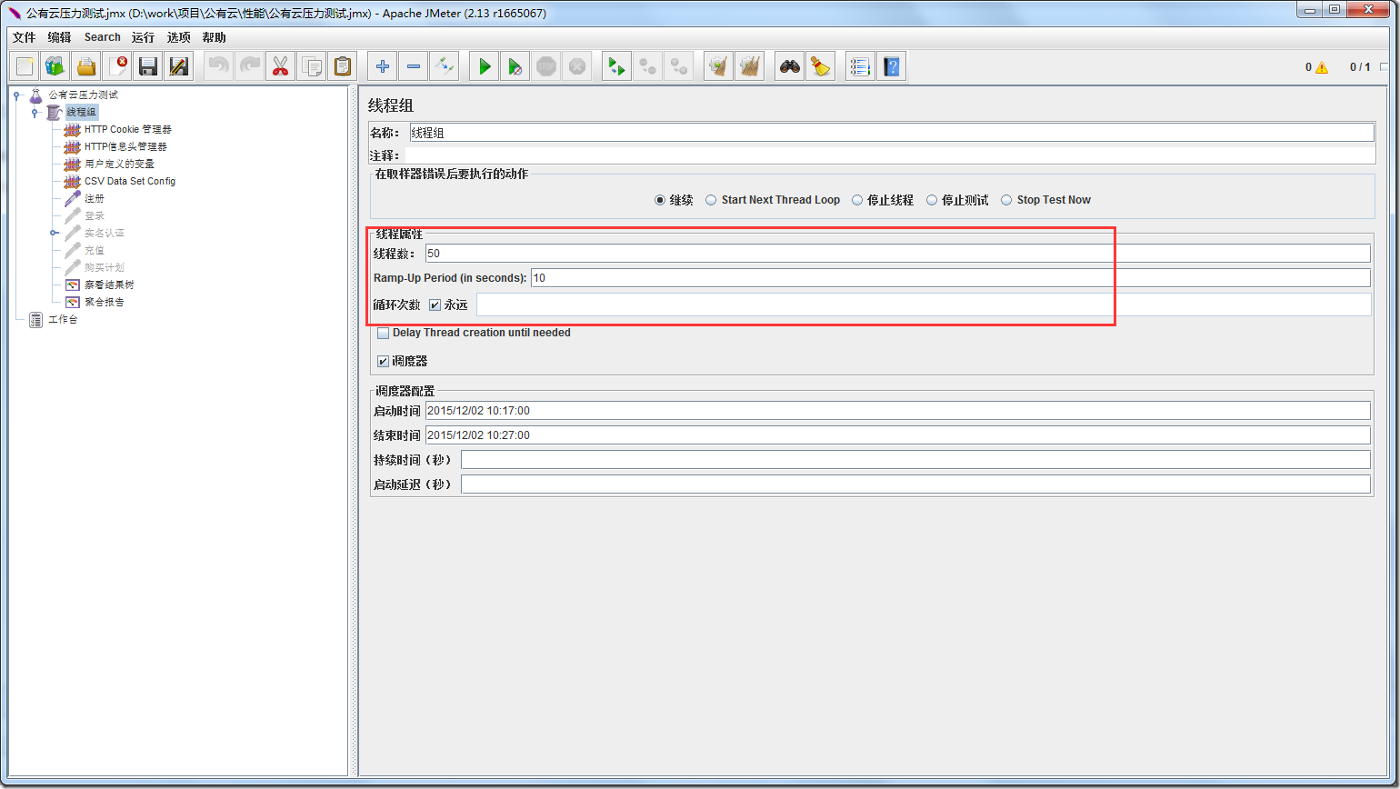1400x789 pixels.
Task: Open the 编辑 menu
Action: (59, 37)
